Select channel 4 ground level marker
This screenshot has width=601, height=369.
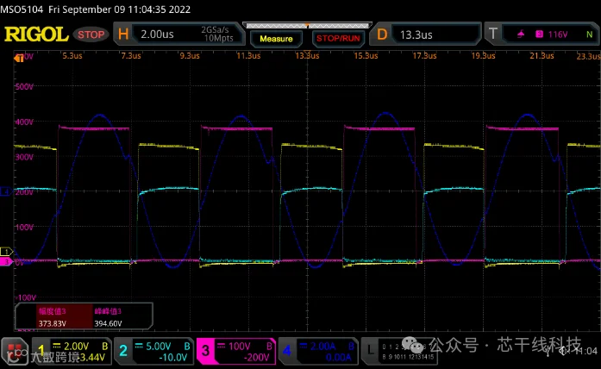[5, 191]
